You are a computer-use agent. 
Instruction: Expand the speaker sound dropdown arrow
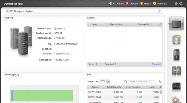[x=114, y=4]
